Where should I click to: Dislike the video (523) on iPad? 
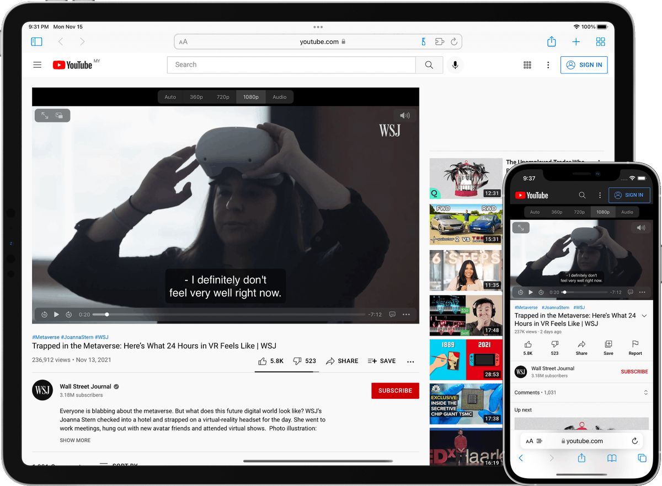(305, 361)
